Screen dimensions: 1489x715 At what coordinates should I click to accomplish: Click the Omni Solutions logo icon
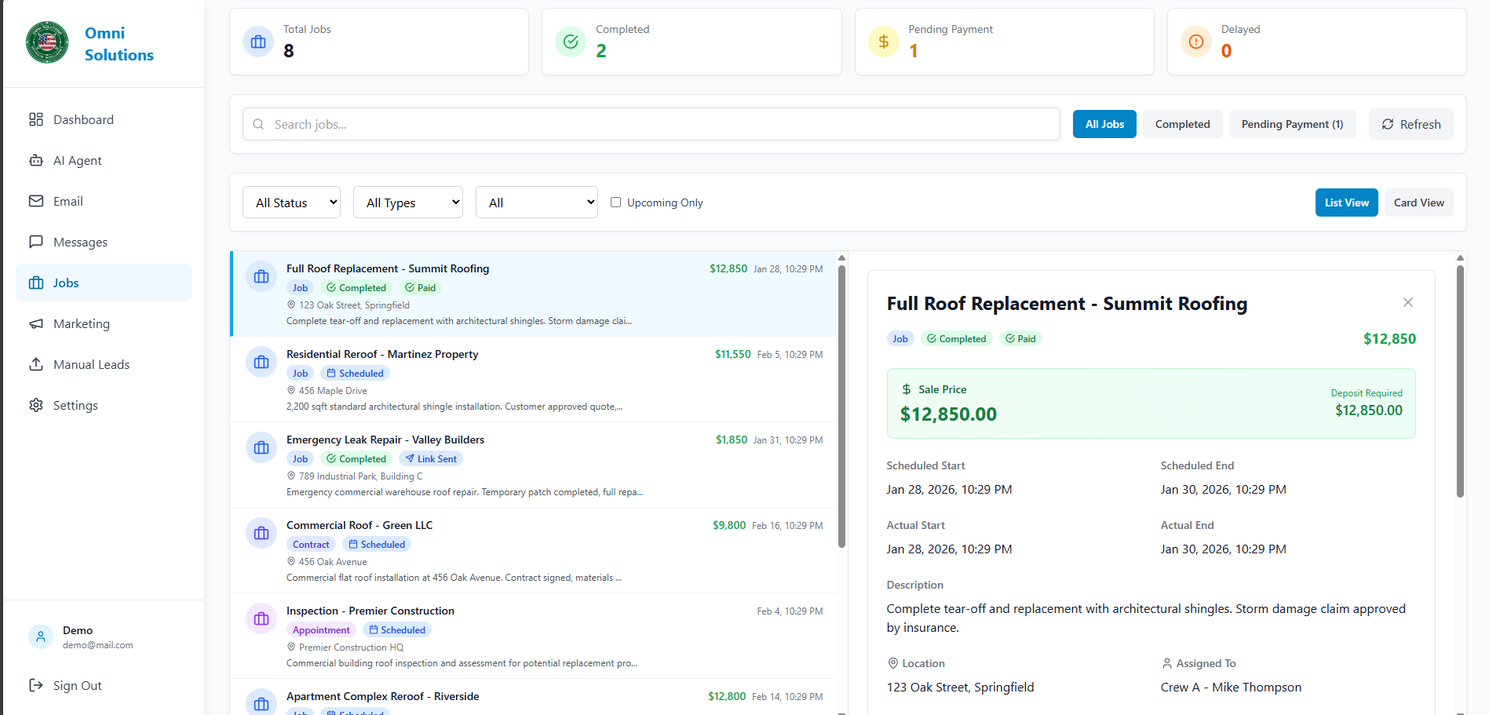[x=47, y=42]
